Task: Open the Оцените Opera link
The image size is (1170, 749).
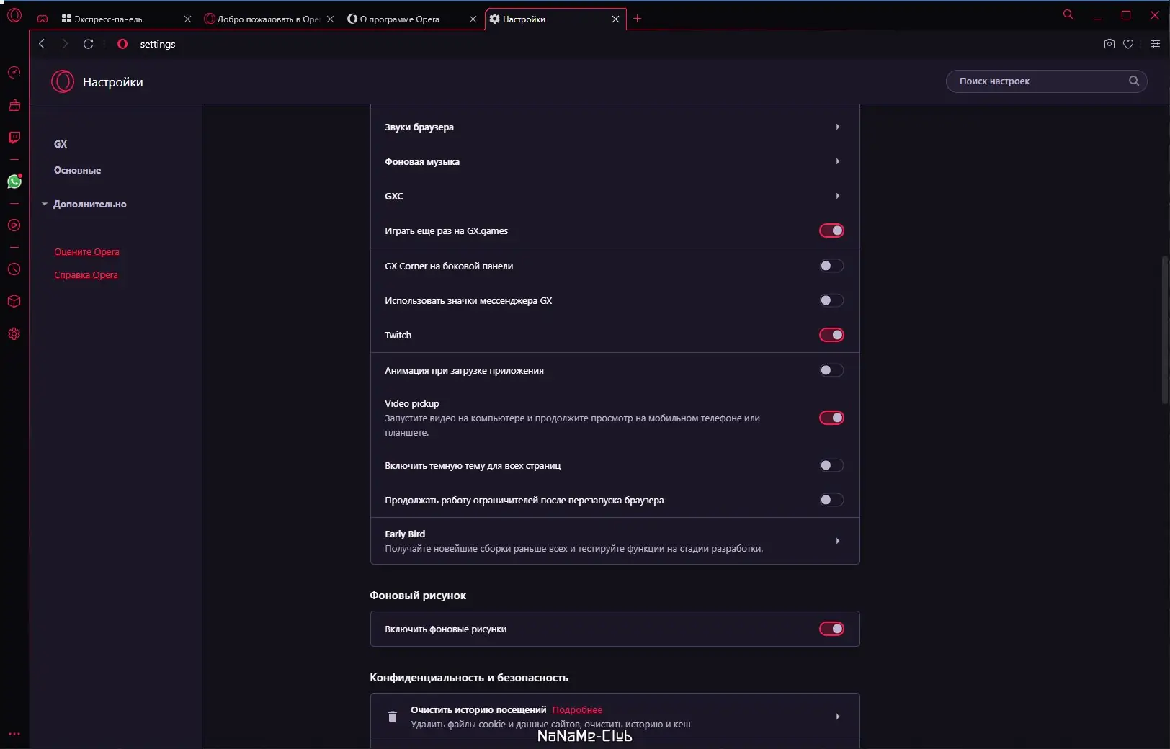Action: click(86, 252)
